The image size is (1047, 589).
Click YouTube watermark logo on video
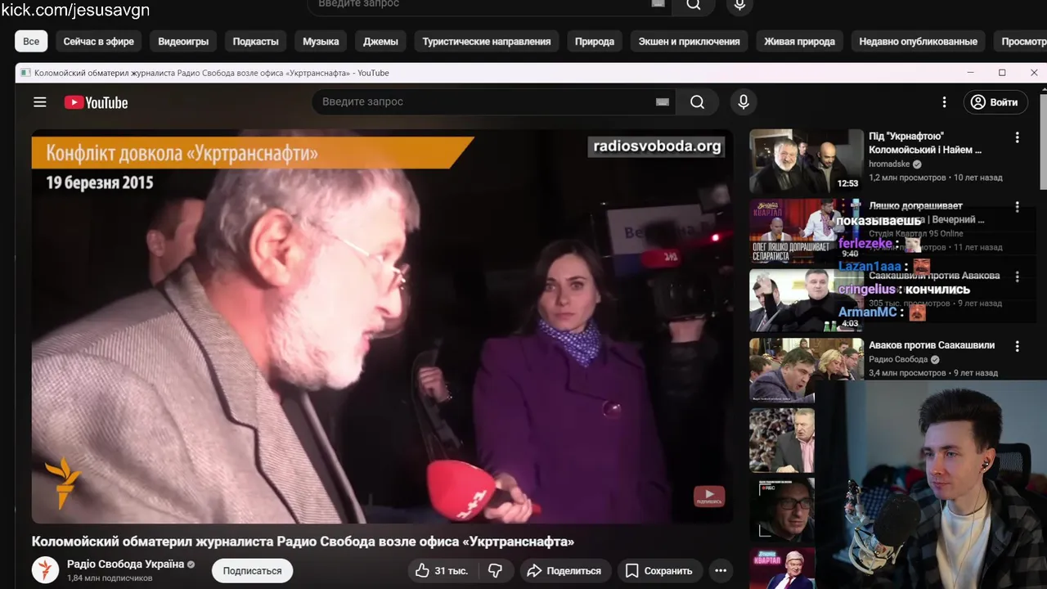pyautogui.click(x=708, y=497)
